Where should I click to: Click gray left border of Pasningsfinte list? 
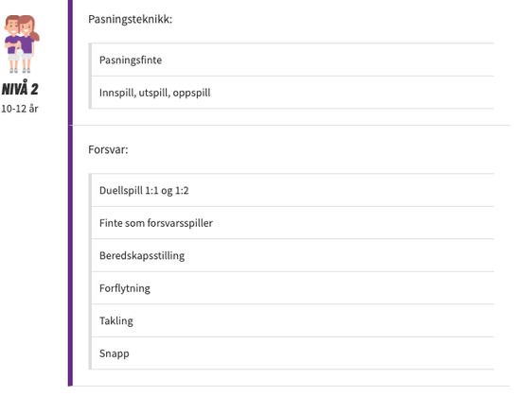(x=90, y=76)
